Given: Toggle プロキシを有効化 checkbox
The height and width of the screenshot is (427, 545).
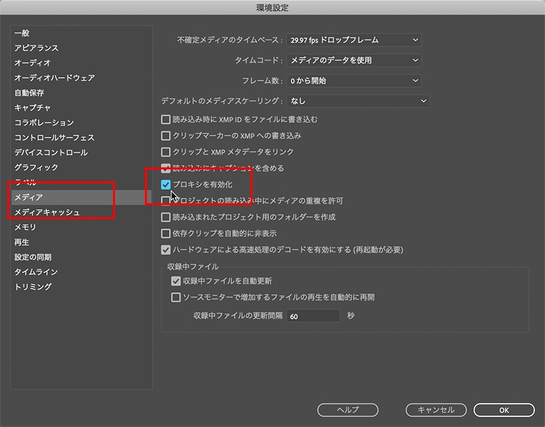Looking at the screenshot, I should [165, 185].
